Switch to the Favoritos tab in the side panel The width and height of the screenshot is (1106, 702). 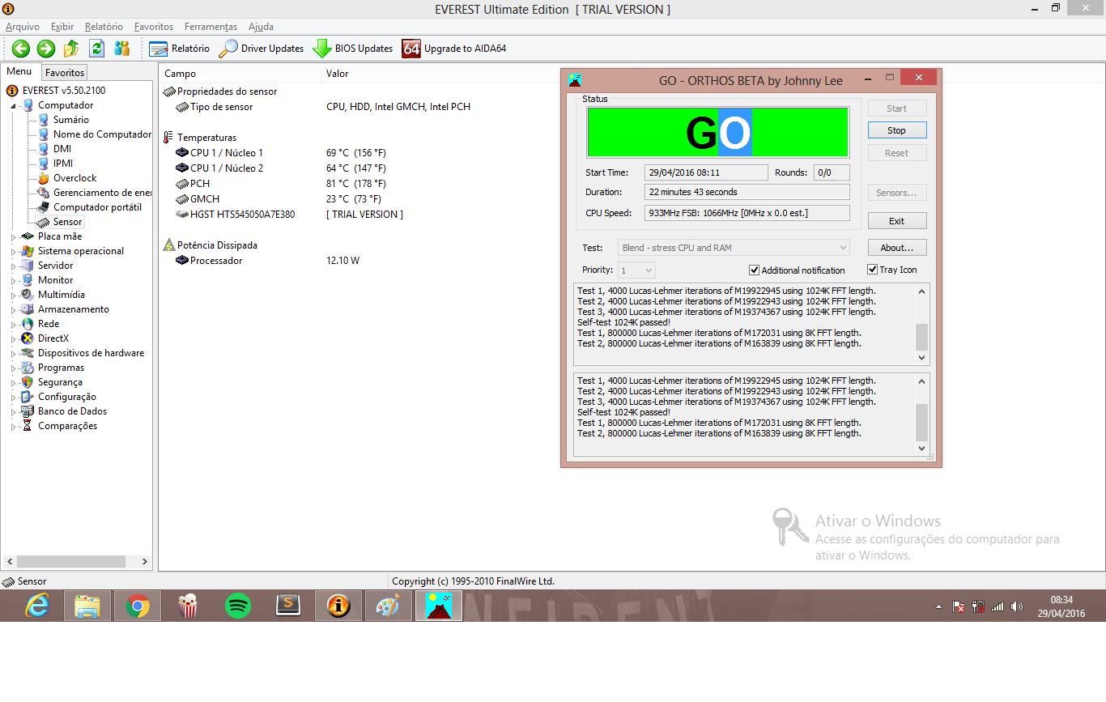pos(65,73)
